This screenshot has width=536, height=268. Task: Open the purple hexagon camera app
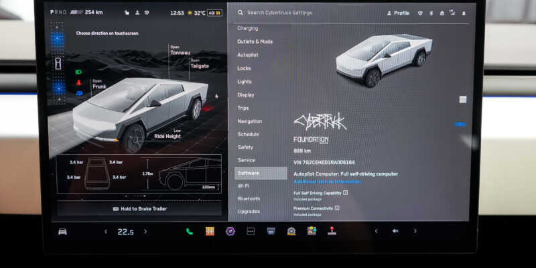point(230,231)
